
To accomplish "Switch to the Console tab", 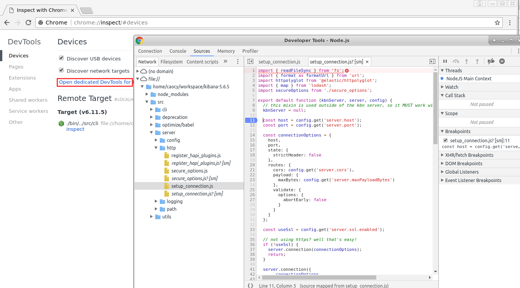I will pos(178,51).
